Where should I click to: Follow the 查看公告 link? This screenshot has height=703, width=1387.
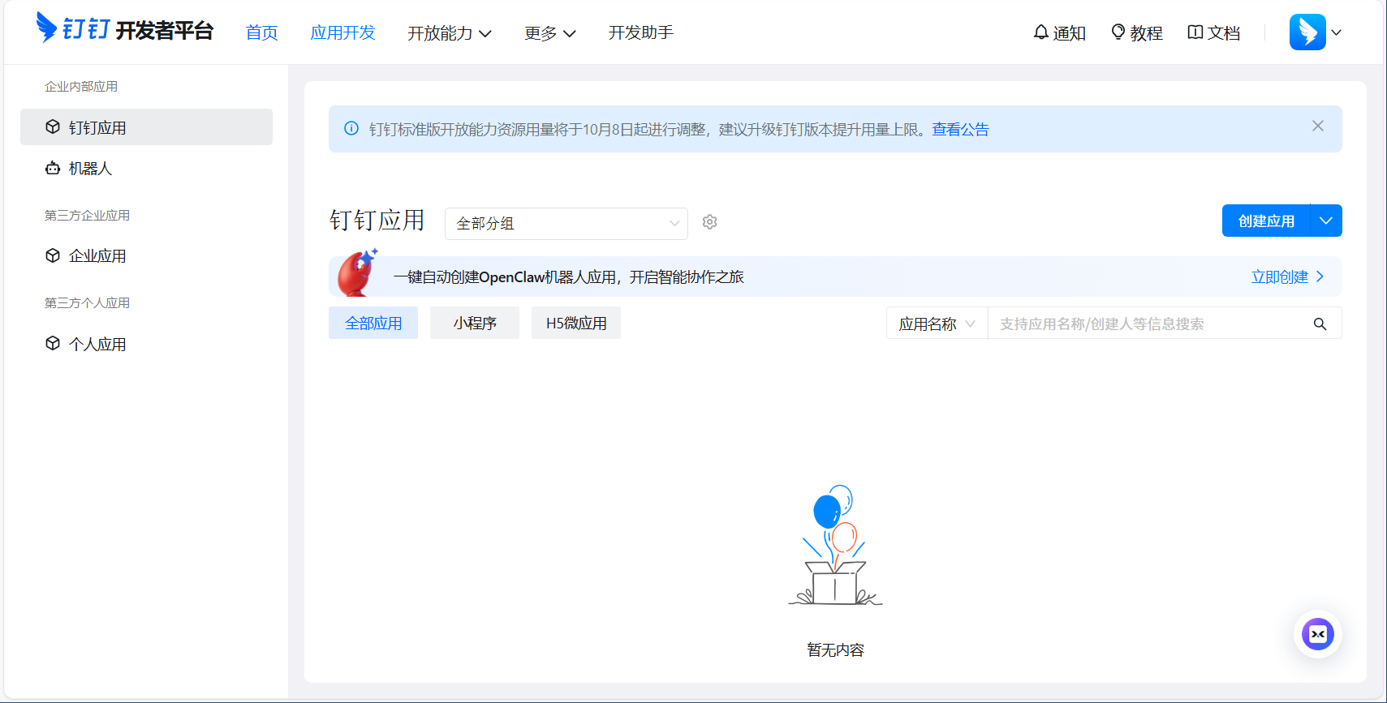(960, 130)
